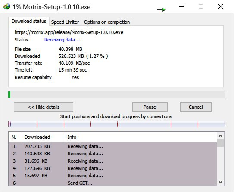The height and width of the screenshot is (192, 234).
Task: Click the connection list scroll down arrow
Action: pos(220,182)
